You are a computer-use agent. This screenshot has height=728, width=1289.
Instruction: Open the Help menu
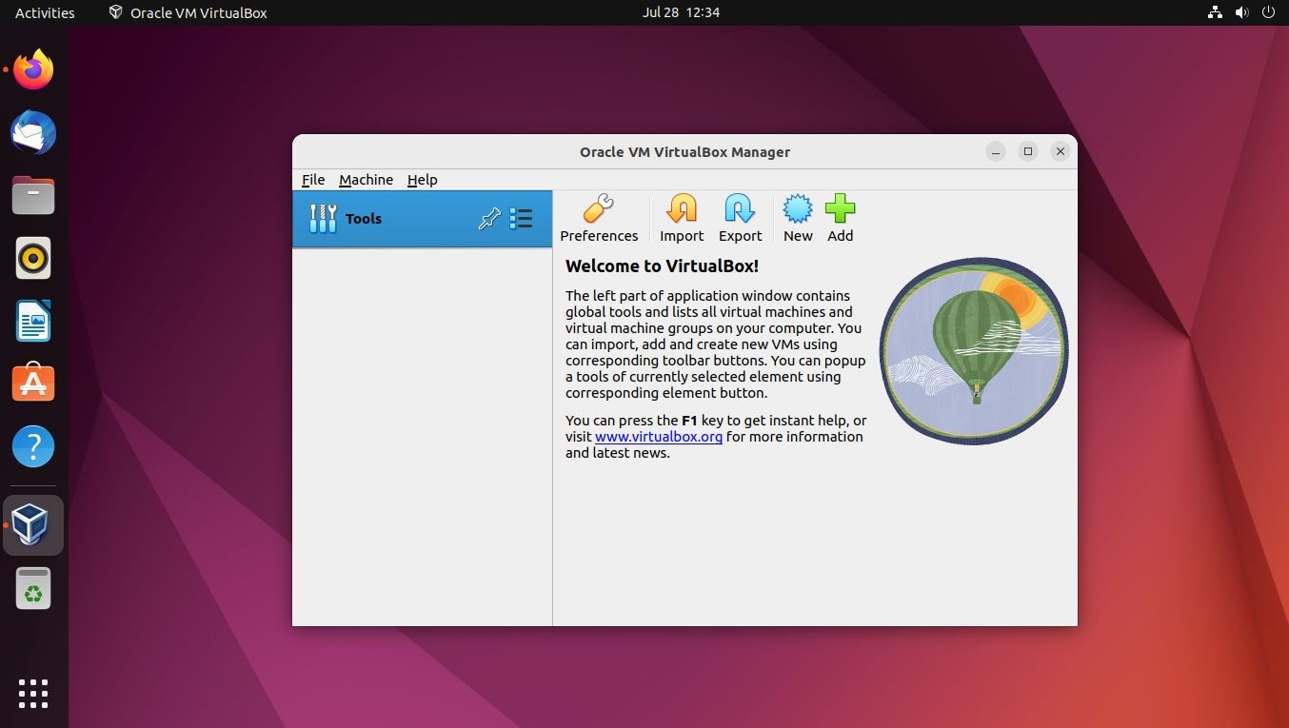(x=422, y=180)
